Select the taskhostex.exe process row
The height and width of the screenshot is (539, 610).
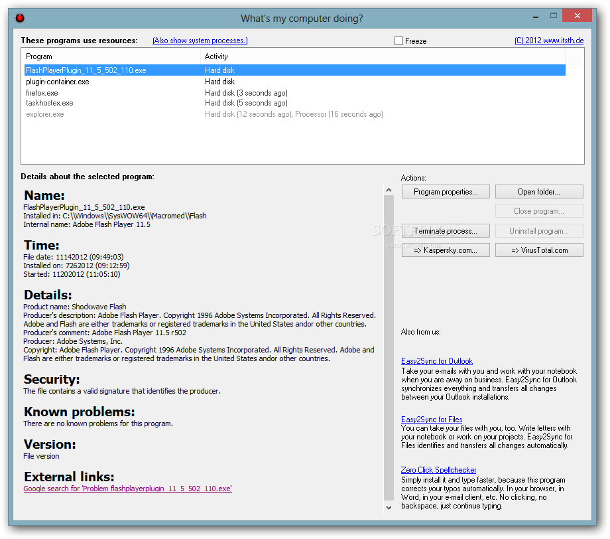(294, 103)
